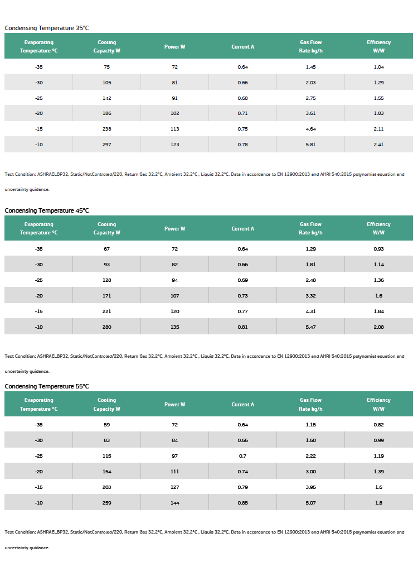Viewport: 418px width, 576px height.
Task: Select efficiency value 2.08 in 45°C table
Action: point(379,327)
